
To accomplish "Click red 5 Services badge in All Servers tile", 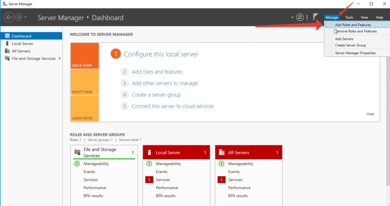I will [x=221, y=180].
